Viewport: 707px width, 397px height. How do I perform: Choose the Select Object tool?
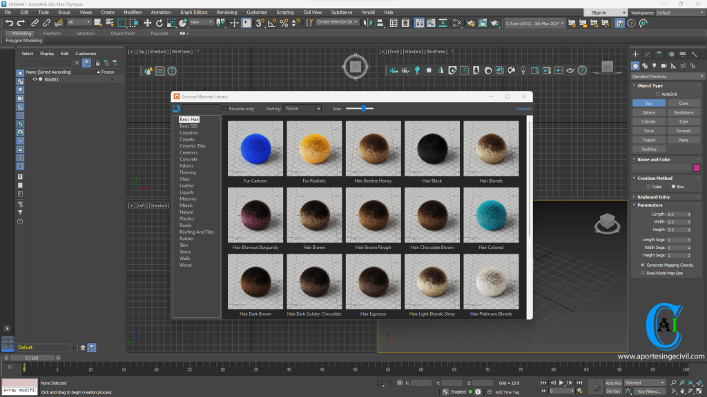click(98, 23)
